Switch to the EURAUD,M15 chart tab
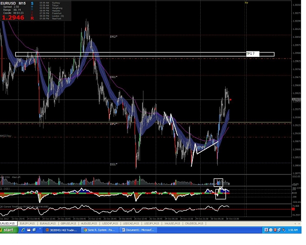306x245 pixels. [47, 223]
